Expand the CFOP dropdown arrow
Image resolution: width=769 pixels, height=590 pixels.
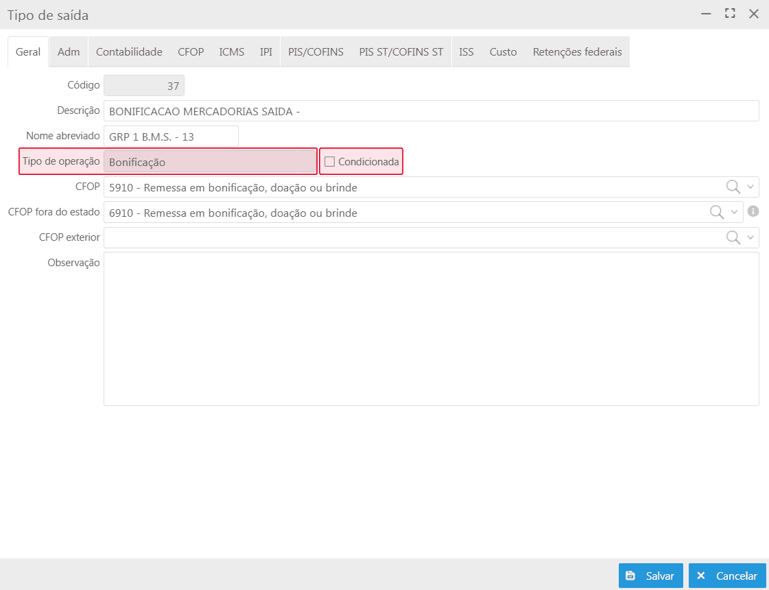(750, 187)
